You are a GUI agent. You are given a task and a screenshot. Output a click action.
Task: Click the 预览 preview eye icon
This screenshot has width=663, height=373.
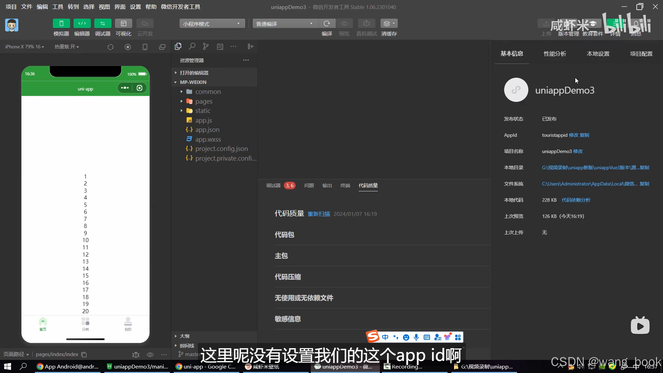pos(344,23)
